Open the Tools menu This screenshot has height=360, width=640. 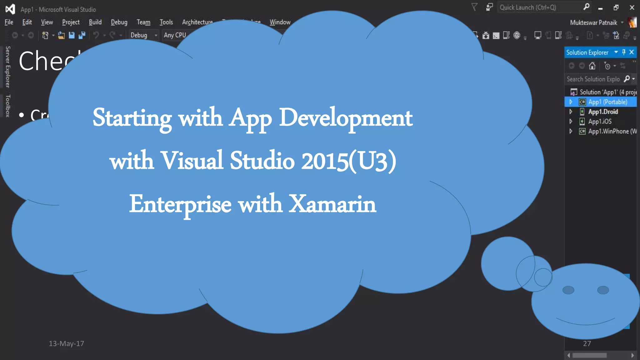click(166, 22)
